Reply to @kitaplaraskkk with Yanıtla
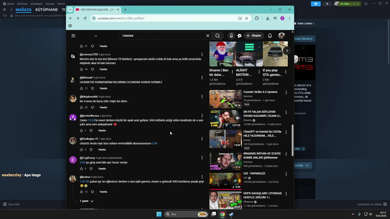This screenshot has width=390, height=219. coord(103,107)
